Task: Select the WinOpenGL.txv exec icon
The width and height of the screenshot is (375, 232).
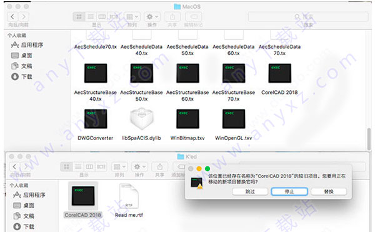Action: click(234, 119)
